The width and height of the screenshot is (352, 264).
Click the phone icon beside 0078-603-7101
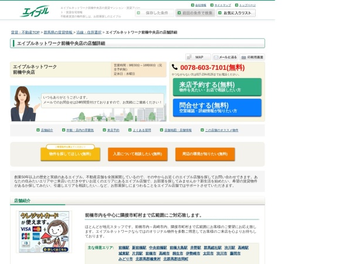point(175,67)
